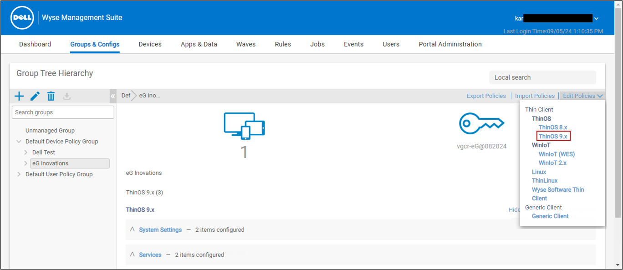Viewport: 623px width, 270px height.
Task: Delete group using the trash icon
Action: (x=51, y=96)
